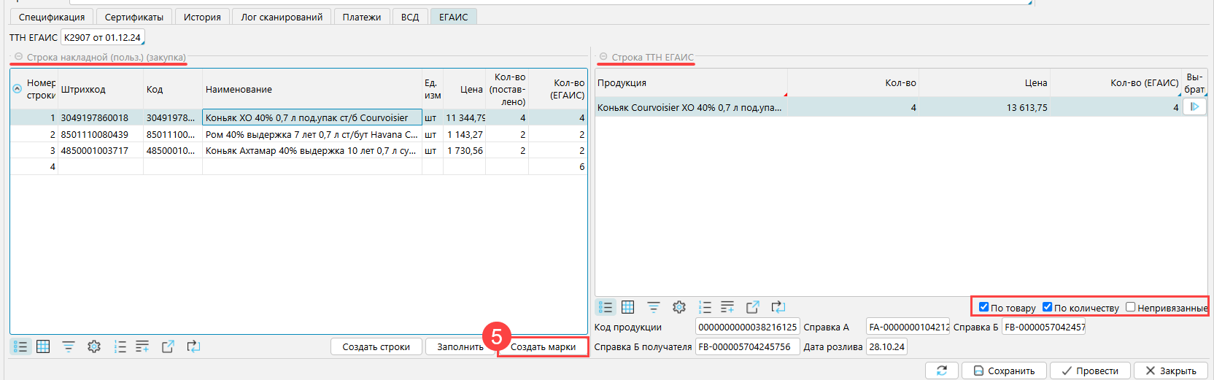Click the filter icon under the invoice rows table
The height and width of the screenshot is (380, 1214).
click(69, 346)
